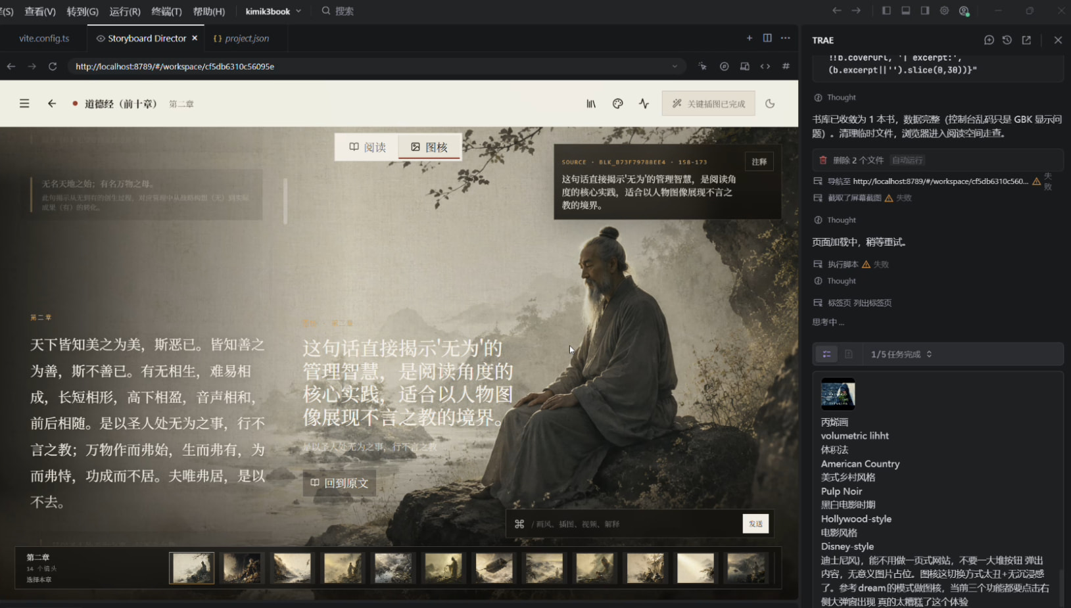Open the account profile icon

pos(964,11)
